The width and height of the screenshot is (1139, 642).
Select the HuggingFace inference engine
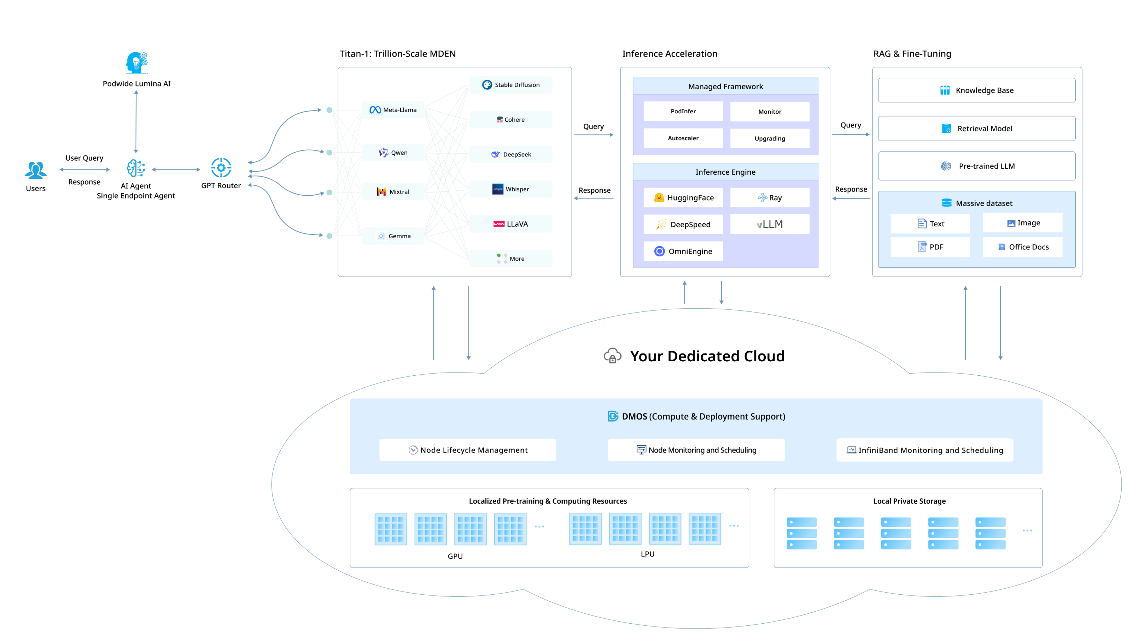683,198
